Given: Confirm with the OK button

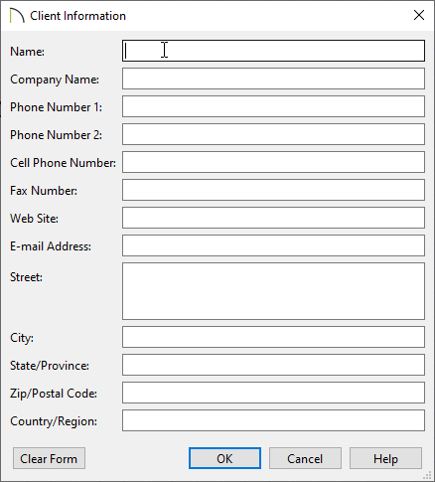Looking at the screenshot, I should pyautogui.click(x=224, y=458).
